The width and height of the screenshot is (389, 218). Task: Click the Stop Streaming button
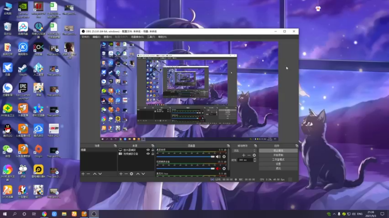pyautogui.click(x=278, y=151)
